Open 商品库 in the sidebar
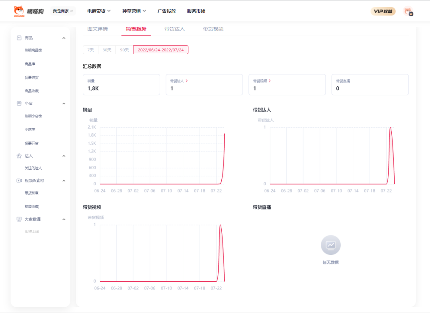The image size is (430, 313). (30, 64)
